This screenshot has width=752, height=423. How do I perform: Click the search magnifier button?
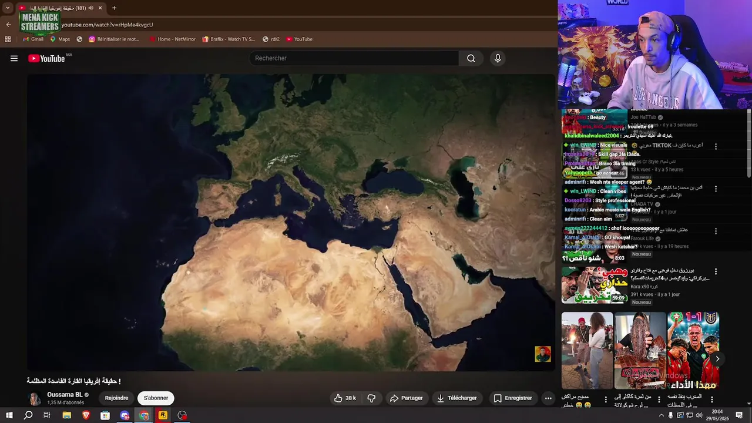(471, 58)
